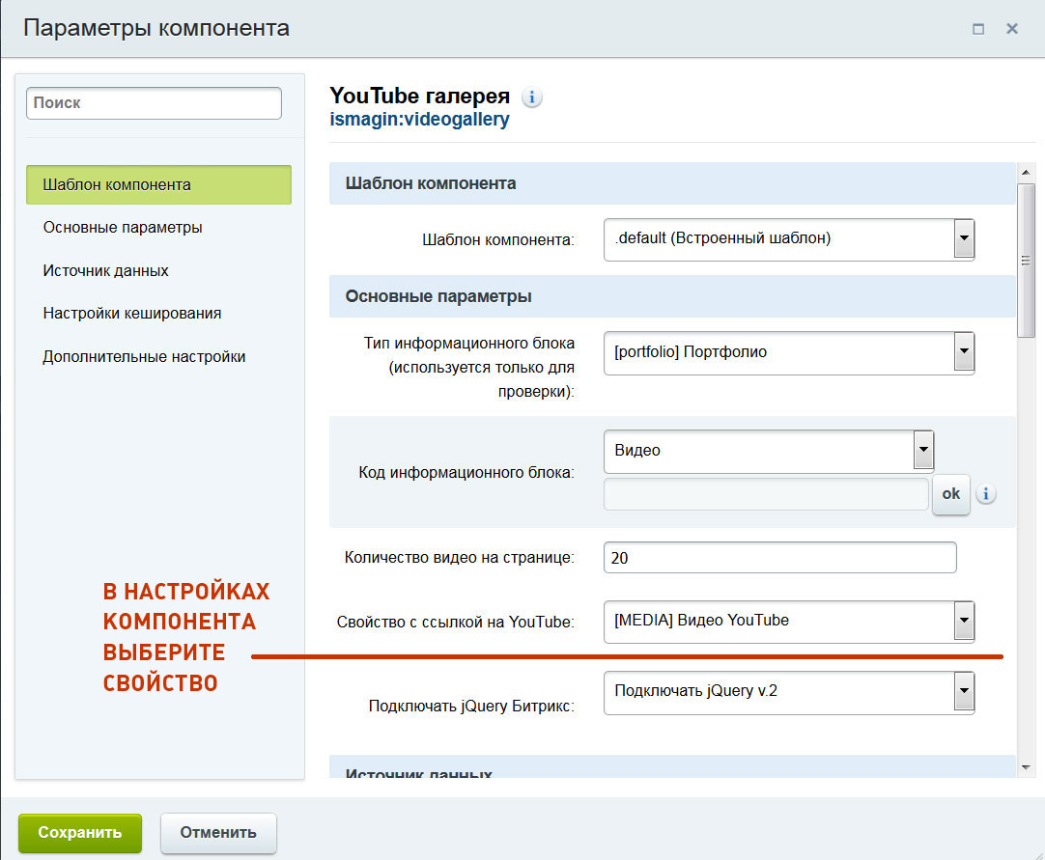This screenshot has width=1045, height=860.
Task: Click the restore window icon in title bar
Action: click(977, 28)
